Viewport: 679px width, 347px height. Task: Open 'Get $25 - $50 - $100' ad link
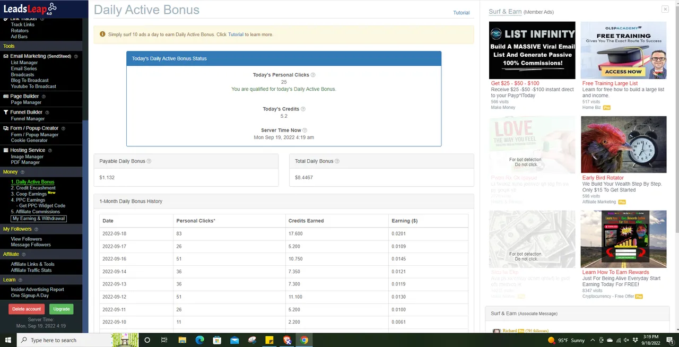(x=515, y=83)
